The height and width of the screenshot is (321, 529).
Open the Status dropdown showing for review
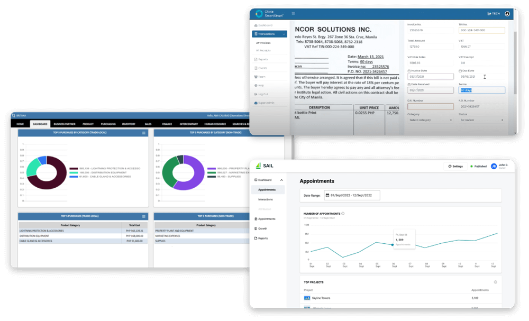point(482,120)
